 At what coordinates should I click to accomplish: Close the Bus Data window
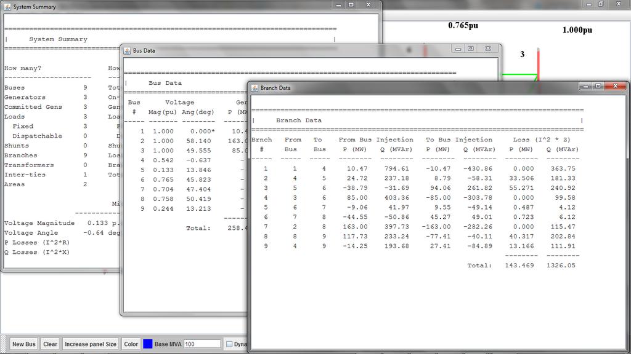[488, 49]
